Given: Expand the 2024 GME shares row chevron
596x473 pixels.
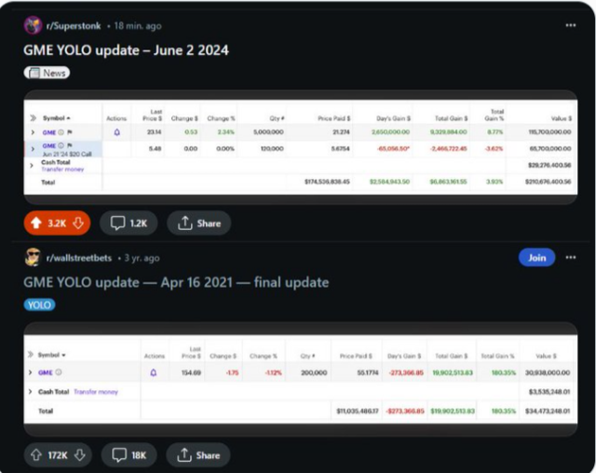Looking at the screenshot, I should 33,132.
